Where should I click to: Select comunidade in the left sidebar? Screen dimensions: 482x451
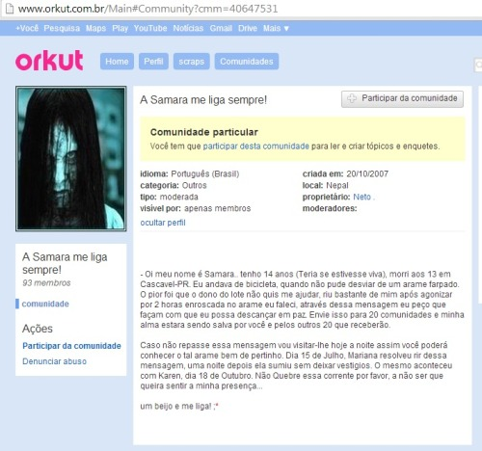click(x=45, y=304)
